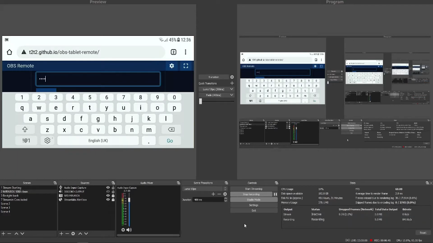Open the gear beside the Transition button
Screen dimensions: 433x243
tap(232, 77)
